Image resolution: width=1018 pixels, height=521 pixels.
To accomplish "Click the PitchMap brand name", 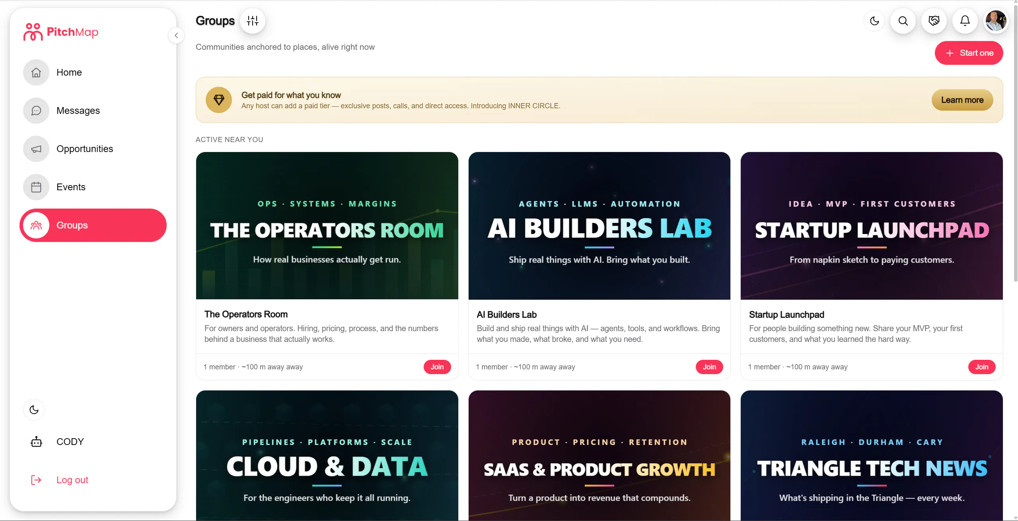I will pos(72,32).
